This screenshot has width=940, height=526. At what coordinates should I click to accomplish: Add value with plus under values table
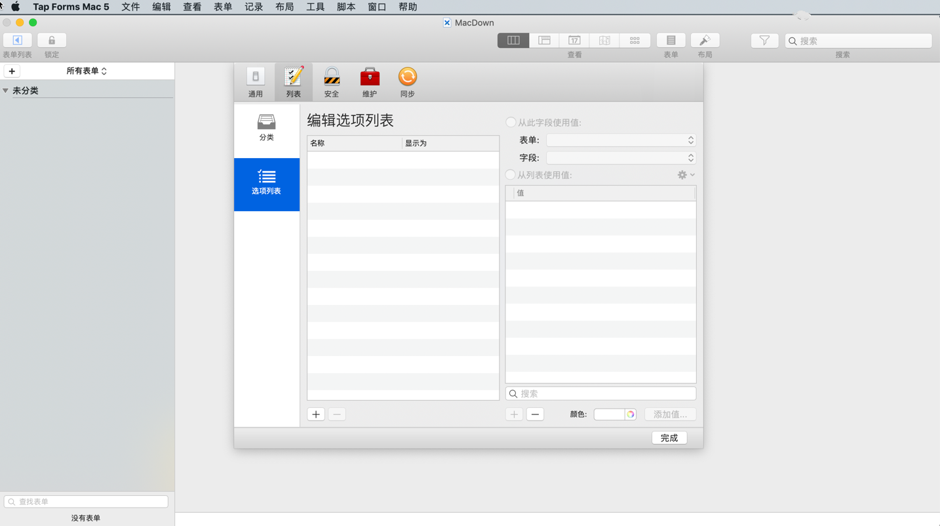tap(514, 415)
